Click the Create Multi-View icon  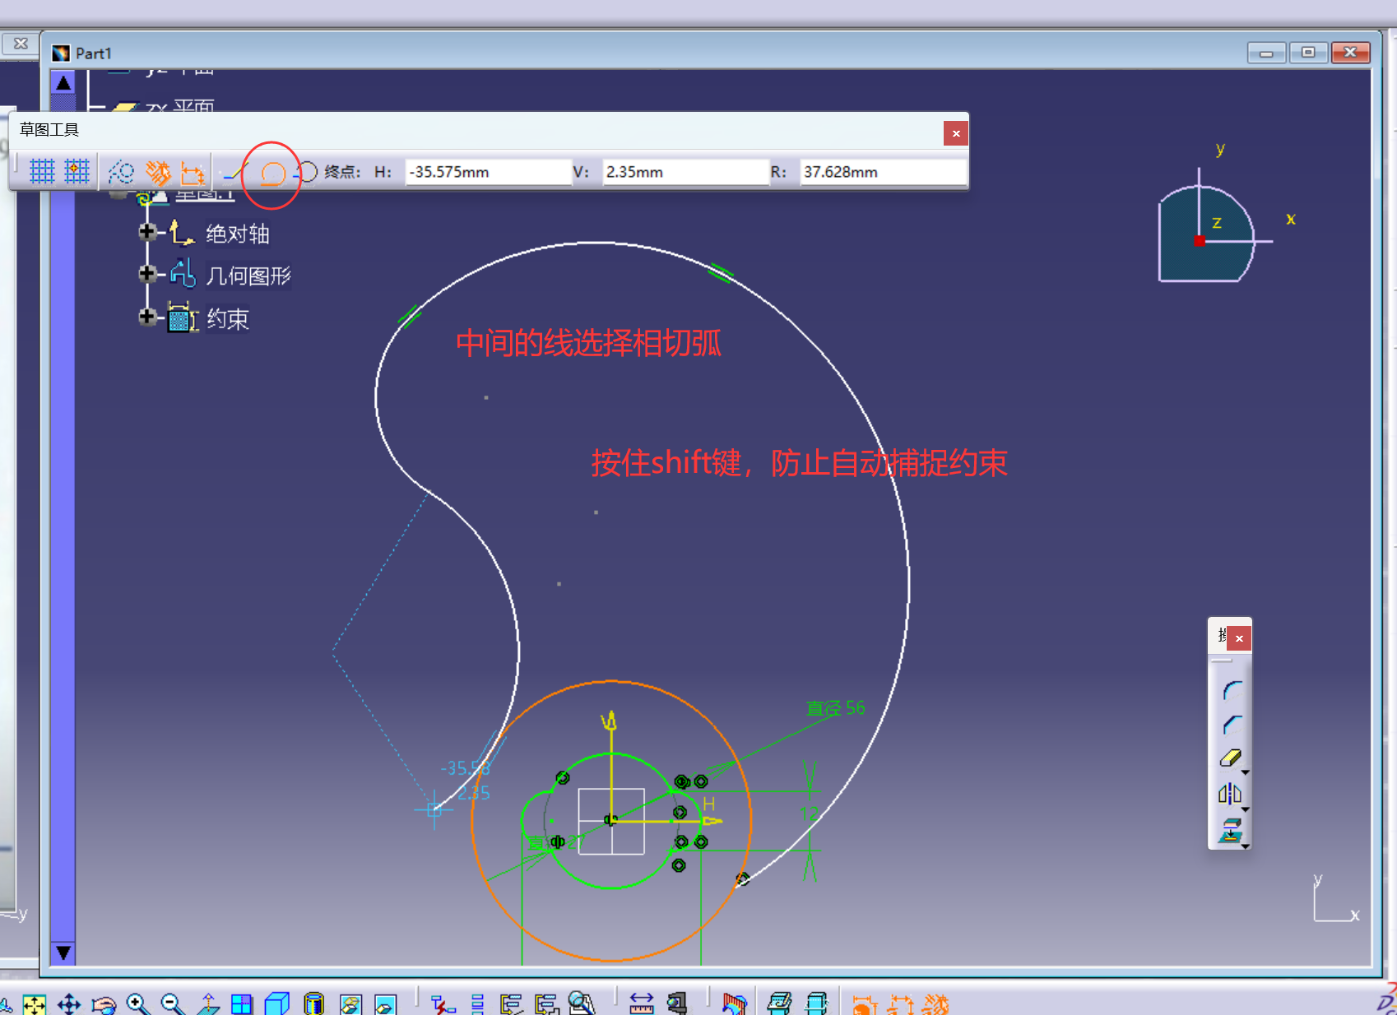[x=242, y=1004]
